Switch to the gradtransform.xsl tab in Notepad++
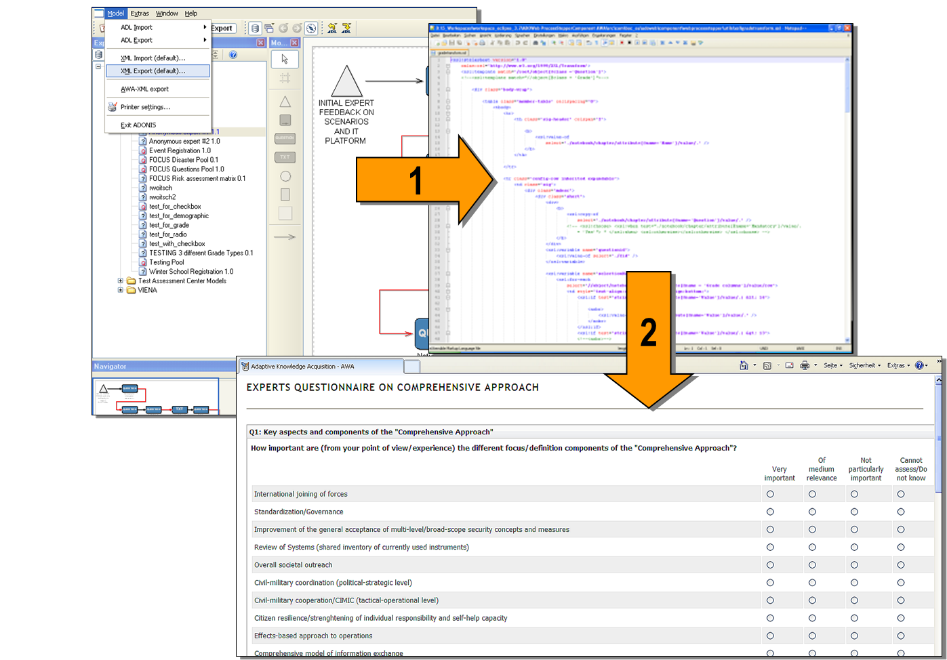947x660 pixels. click(452, 52)
